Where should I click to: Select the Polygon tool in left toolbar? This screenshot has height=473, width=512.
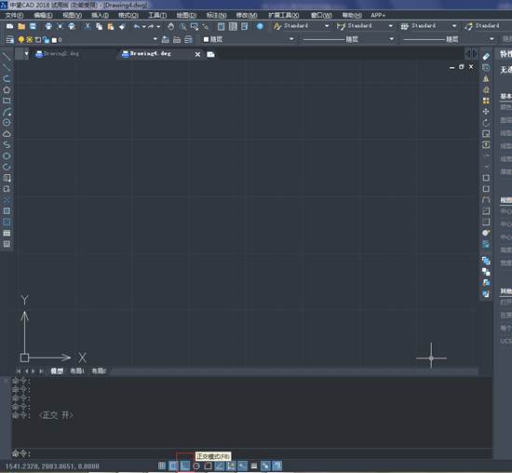pyautogui.click(x=7, y=89)
